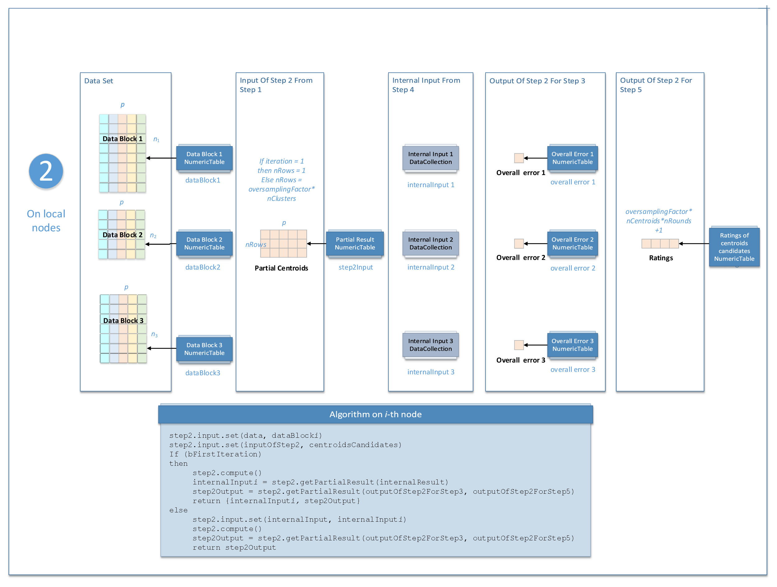Click the Data Block 1 NumericTable box
777x587 pixels.
coord(204,158)
